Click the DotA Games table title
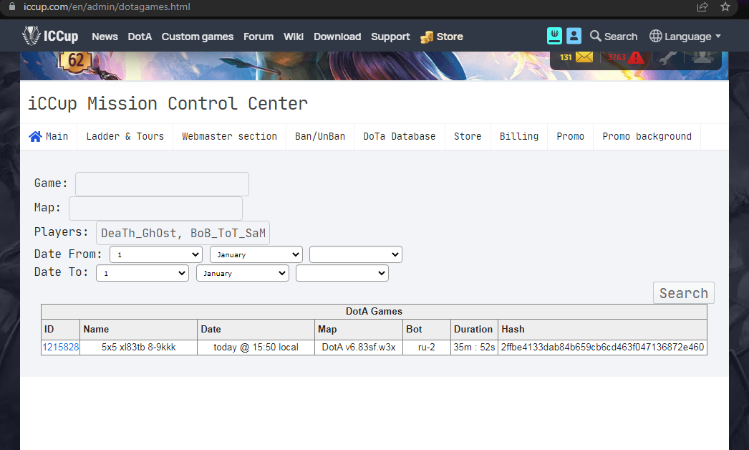The width and height of the screenshot is (749, 450). (x=374, y=312)
